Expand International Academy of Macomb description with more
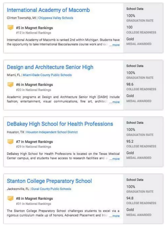 tap(115, 45)
